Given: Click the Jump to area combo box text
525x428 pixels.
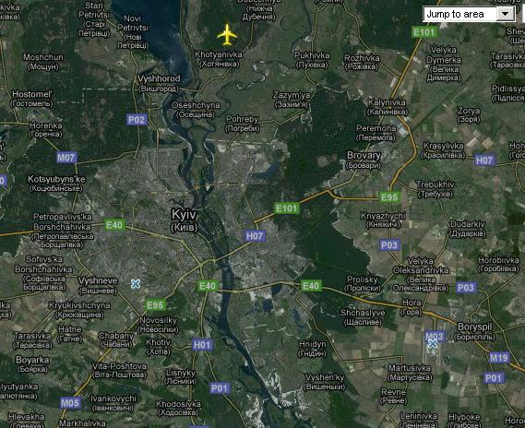Looking at the screenshot, I should click(x=455, y=14).
